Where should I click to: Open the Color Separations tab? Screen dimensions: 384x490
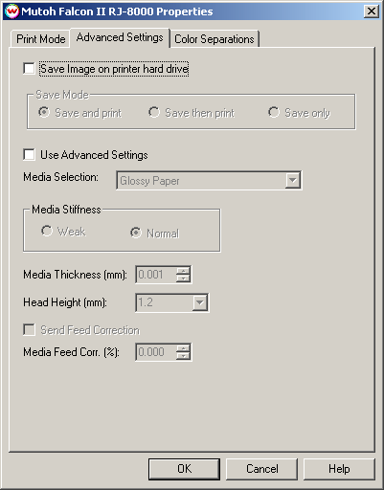(x=215, y=39)
